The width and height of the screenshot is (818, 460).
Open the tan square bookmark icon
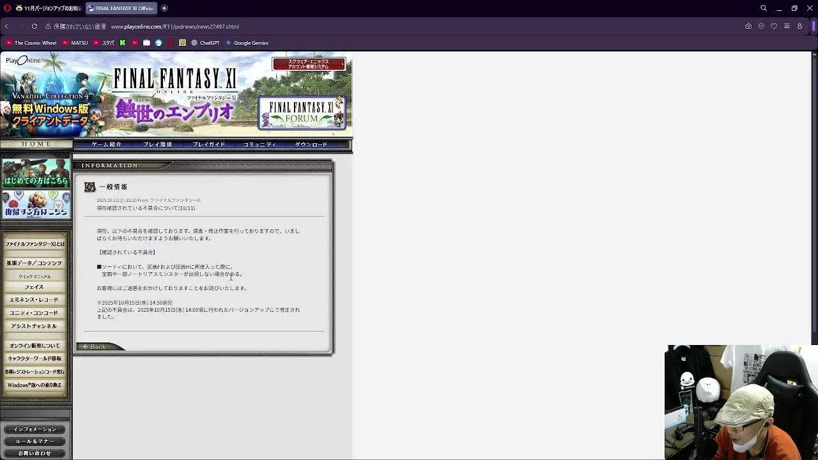pyautogui.click(x=182, y=43)
